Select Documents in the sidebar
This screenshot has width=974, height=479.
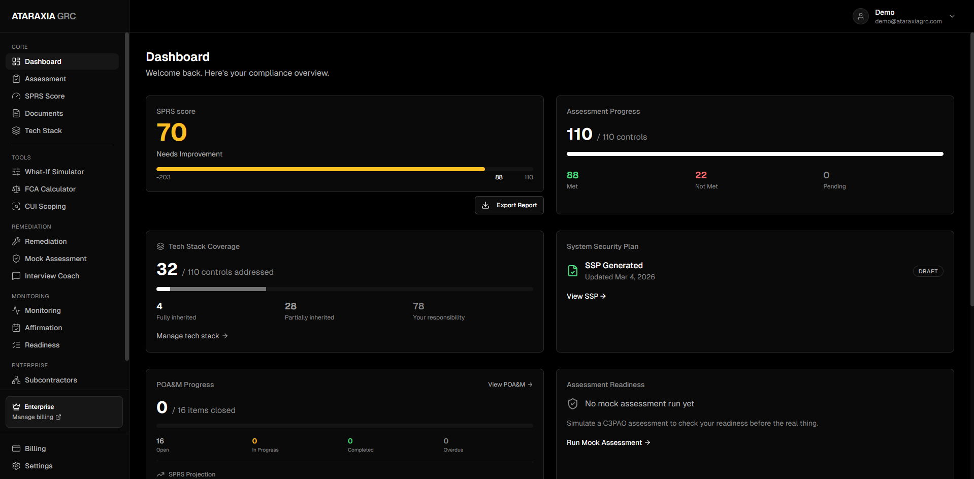[x=62, y=113]
